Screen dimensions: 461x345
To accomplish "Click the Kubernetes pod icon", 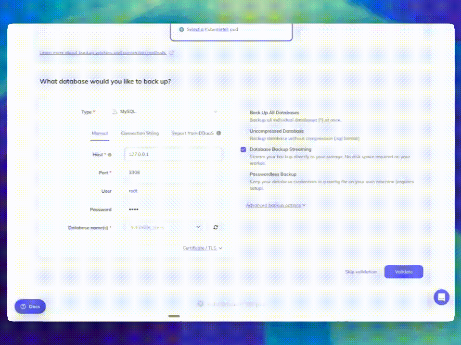I will point(181,29).
